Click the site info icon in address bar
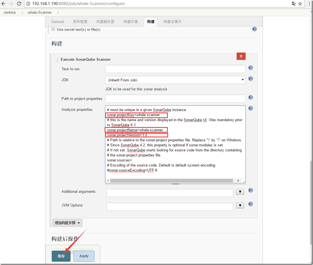 28,4
